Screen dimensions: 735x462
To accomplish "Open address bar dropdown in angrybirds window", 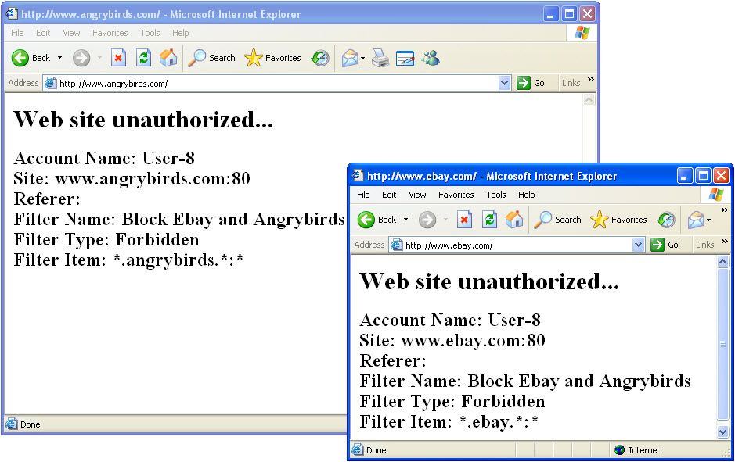I will click(504, 83).
